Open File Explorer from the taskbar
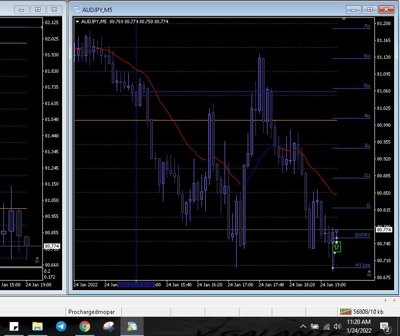The height and width of the screenshot is (336, 400). tap(38, 326)
